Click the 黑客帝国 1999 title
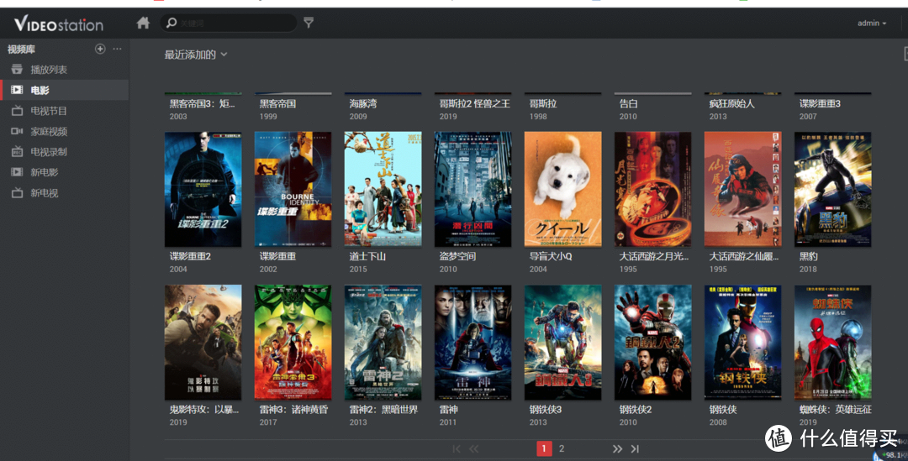 277,103
